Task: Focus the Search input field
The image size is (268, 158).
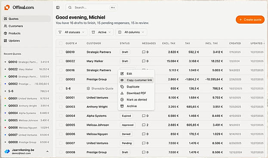Action: pyautogui.click(x=92, y=7)
